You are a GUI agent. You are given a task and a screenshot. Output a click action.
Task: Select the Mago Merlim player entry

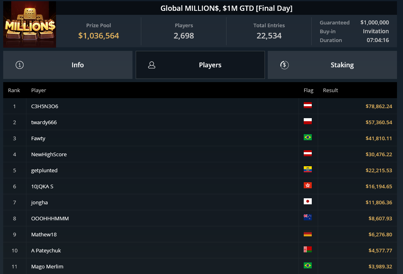click(200, 266)
